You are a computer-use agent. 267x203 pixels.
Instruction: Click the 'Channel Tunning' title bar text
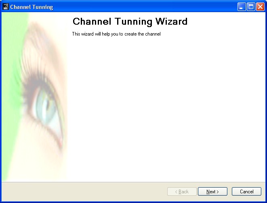pyautogui.click(x=32, y=7)
